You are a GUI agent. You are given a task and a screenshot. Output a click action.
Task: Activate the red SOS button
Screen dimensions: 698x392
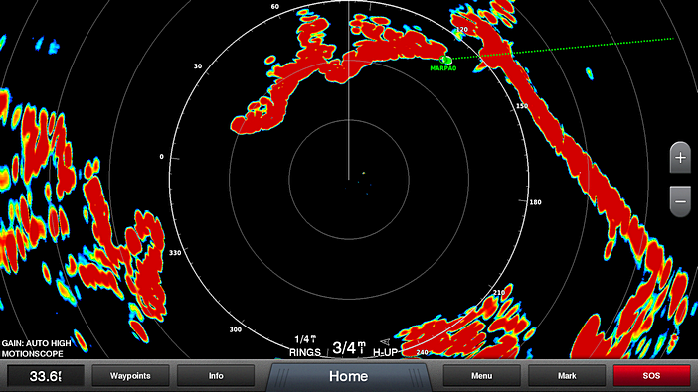(651, 376)
